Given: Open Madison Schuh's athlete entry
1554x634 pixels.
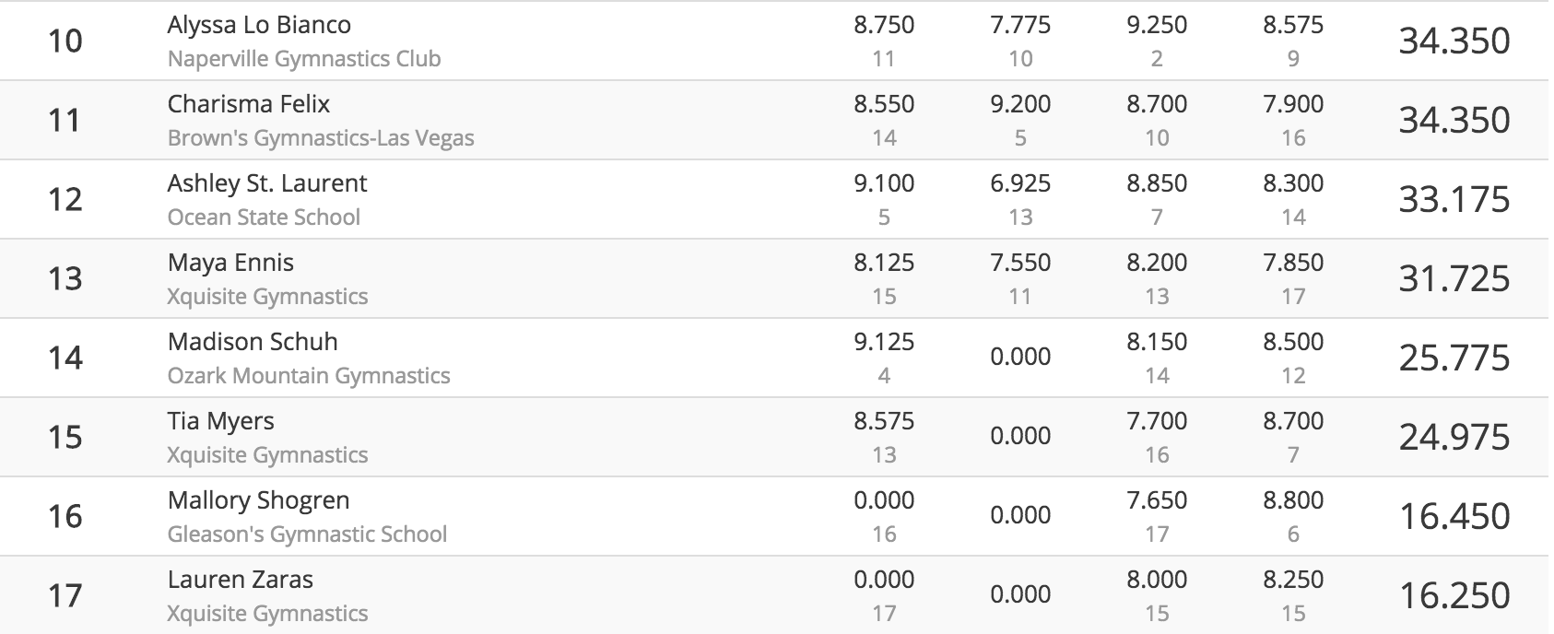Looking at the screenshot, I should [253, 342].
